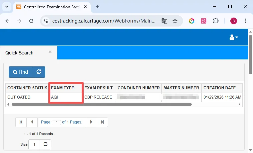The image size is (253, 153).
Task: Open the pink translator extension icon
Action: click(204, 21)
